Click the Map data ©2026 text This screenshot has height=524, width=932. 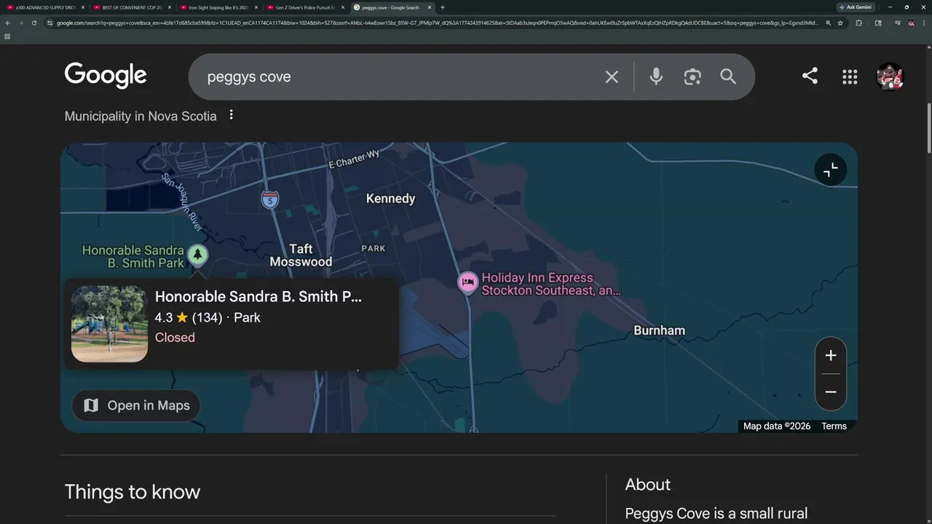click(776, 426)
